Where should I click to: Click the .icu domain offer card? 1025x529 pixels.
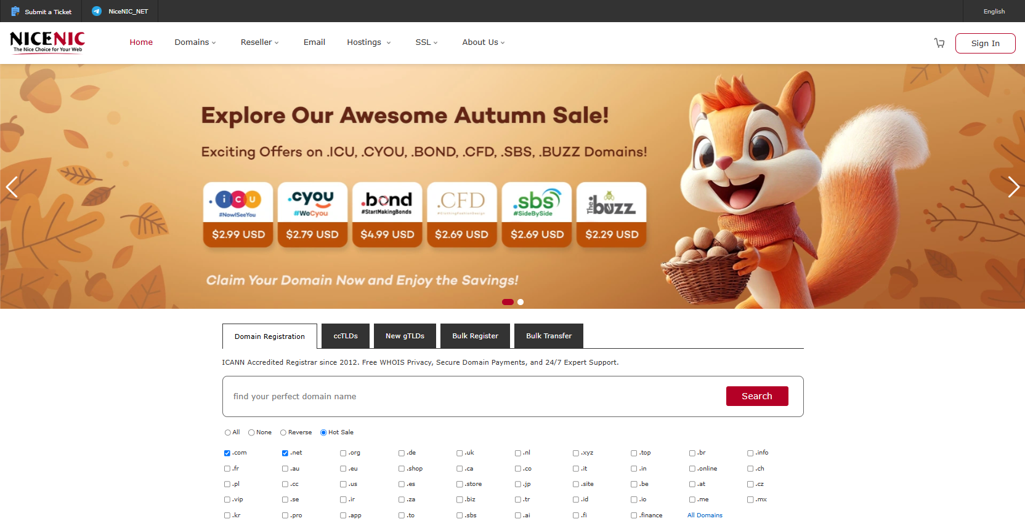(x=238, y=215)
